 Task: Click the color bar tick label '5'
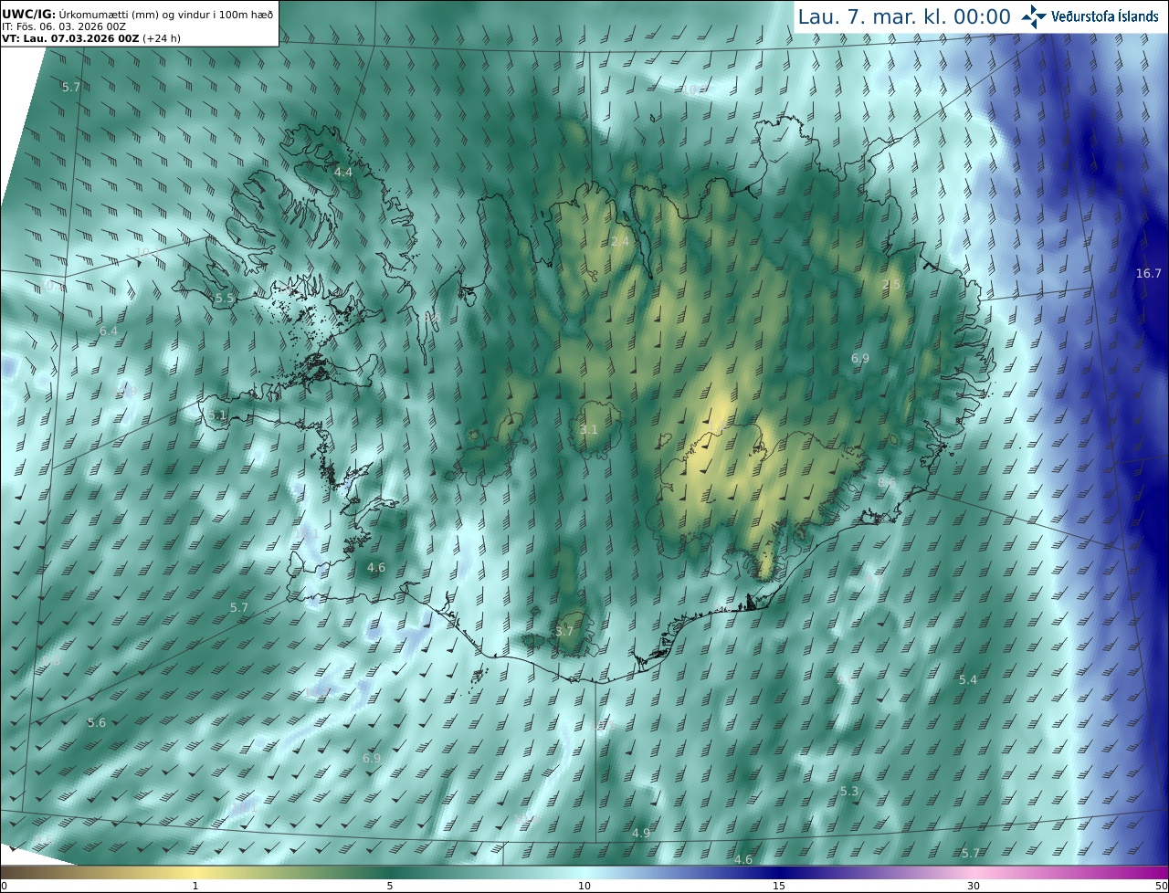click(x=390, y=886)
